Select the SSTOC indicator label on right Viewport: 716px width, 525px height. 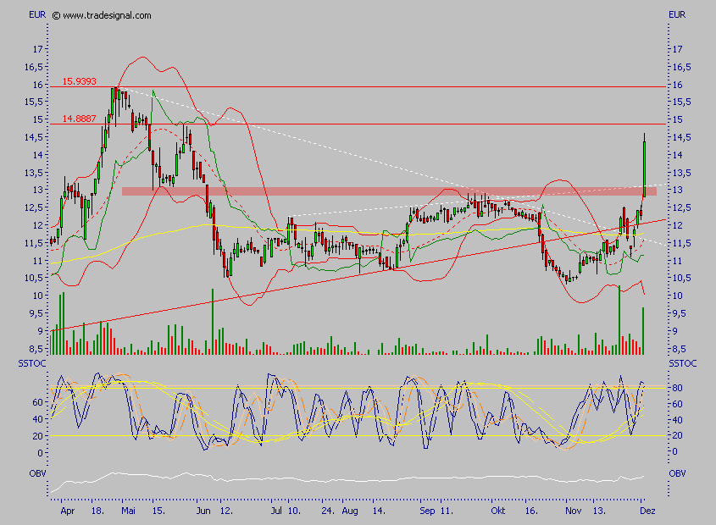pyautogui.click(x=680, y=363)
